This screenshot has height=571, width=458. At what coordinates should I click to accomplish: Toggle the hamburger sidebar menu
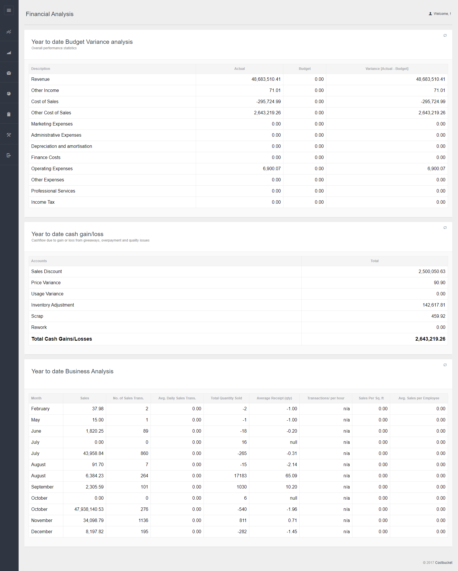coord(9,10)
